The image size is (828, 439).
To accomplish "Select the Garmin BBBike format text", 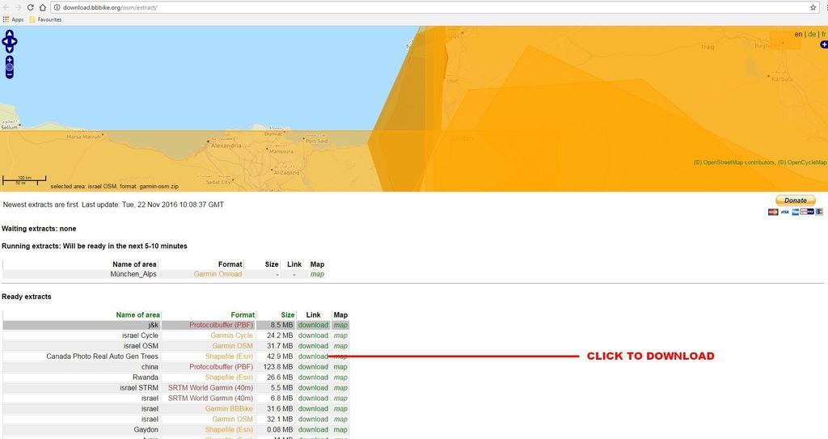I will 229,409.
